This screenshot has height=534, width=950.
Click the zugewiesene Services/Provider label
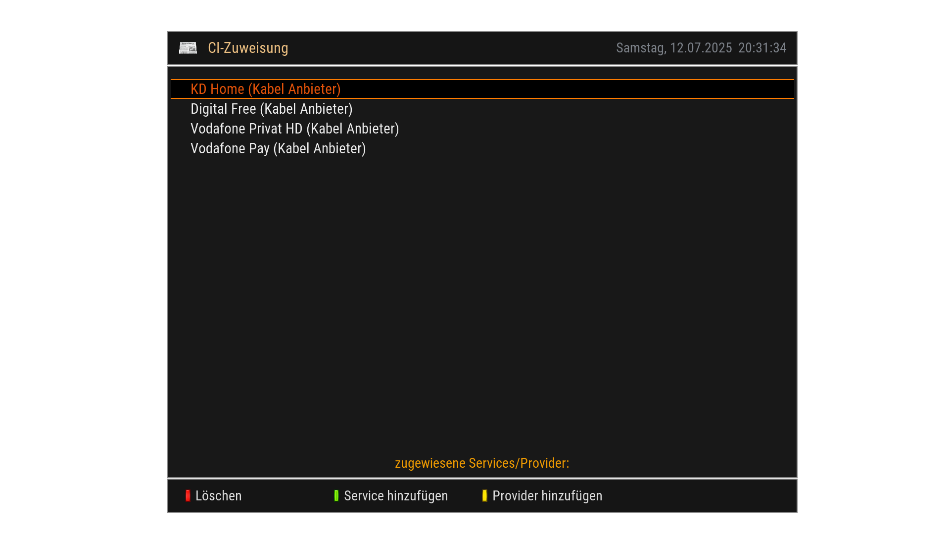tap(482, 463)
